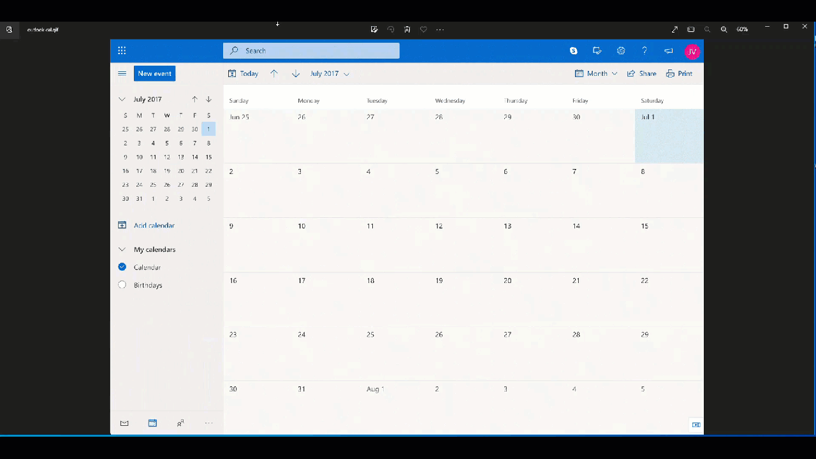816x459 pixels.
Task: Favorite the image with heart icon
Action: pos(423,29)
